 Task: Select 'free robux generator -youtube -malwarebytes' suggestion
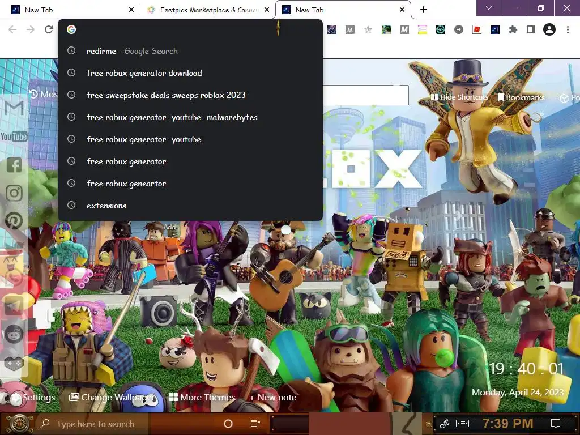pyautogui.click(x=190, y=117)
